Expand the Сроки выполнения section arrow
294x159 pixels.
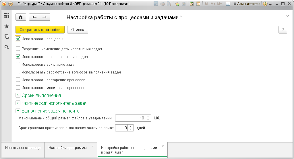click(x=18, y=96)
